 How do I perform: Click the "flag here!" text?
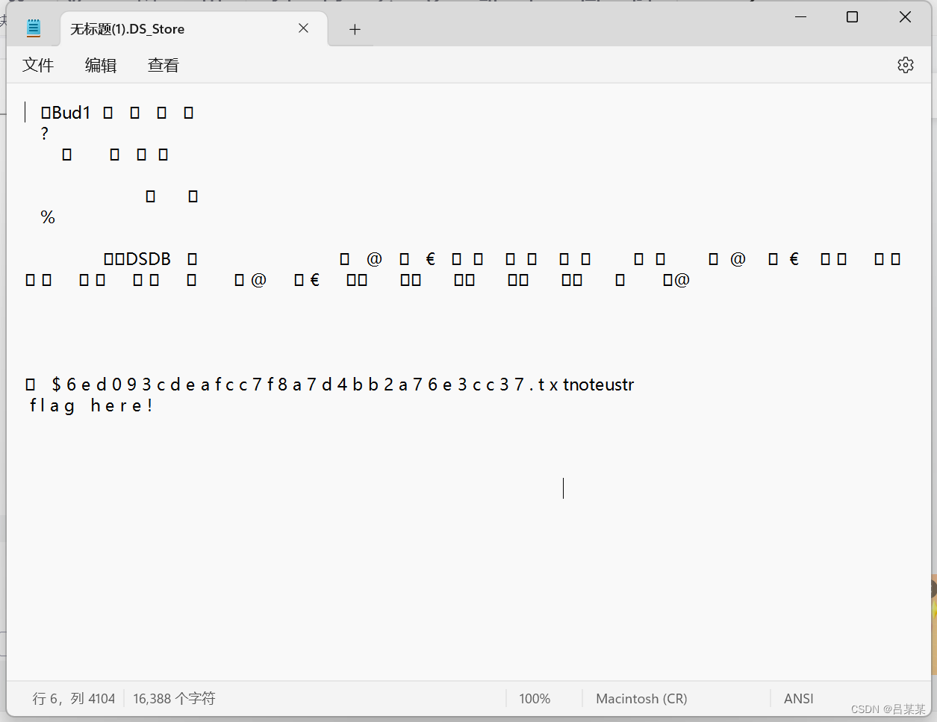click(x=91, y=405)
